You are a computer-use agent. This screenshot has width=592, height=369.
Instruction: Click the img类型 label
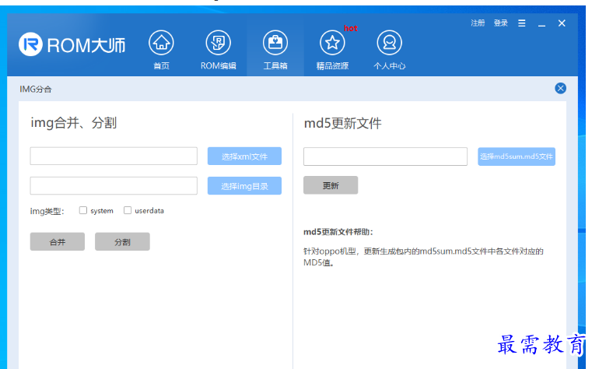point(47,211)
